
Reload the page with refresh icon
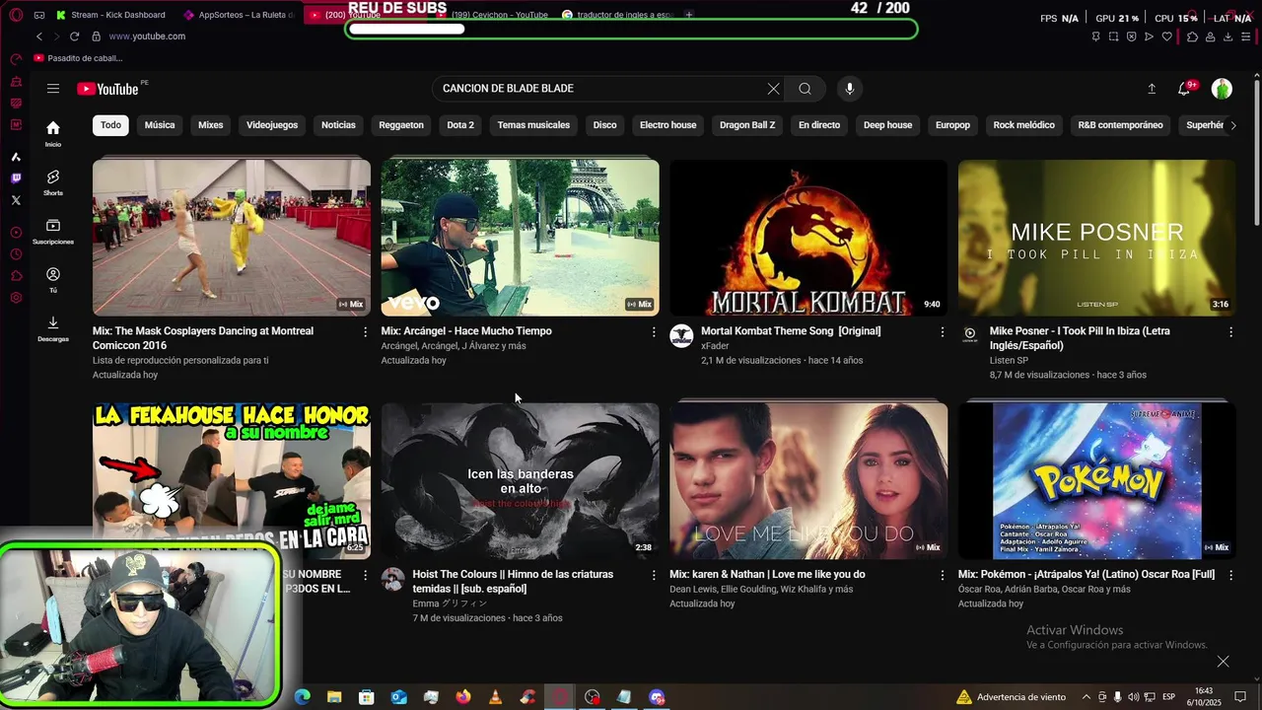point(74,36)
